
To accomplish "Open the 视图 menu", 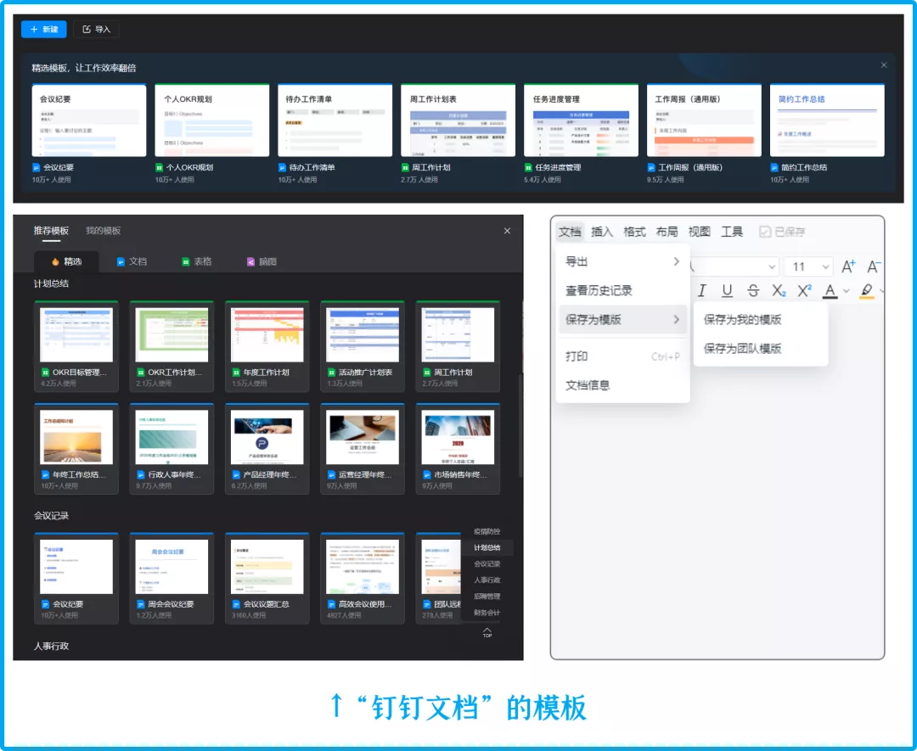I will click(x=699, y=232).
